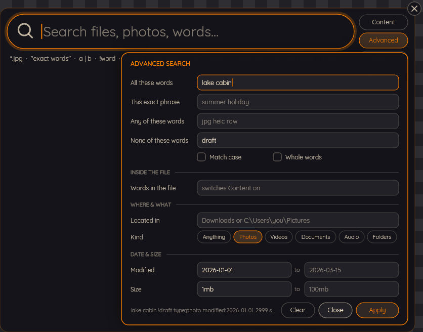Screen dimensions: 423x332
Task: Click the Apply button
Action: 377,310
